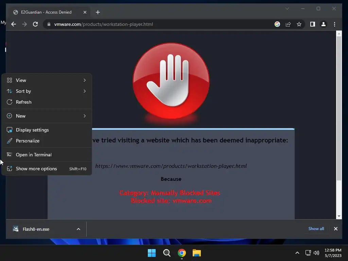Close the E2Guardian - Access Denied tab

[85, 12]
